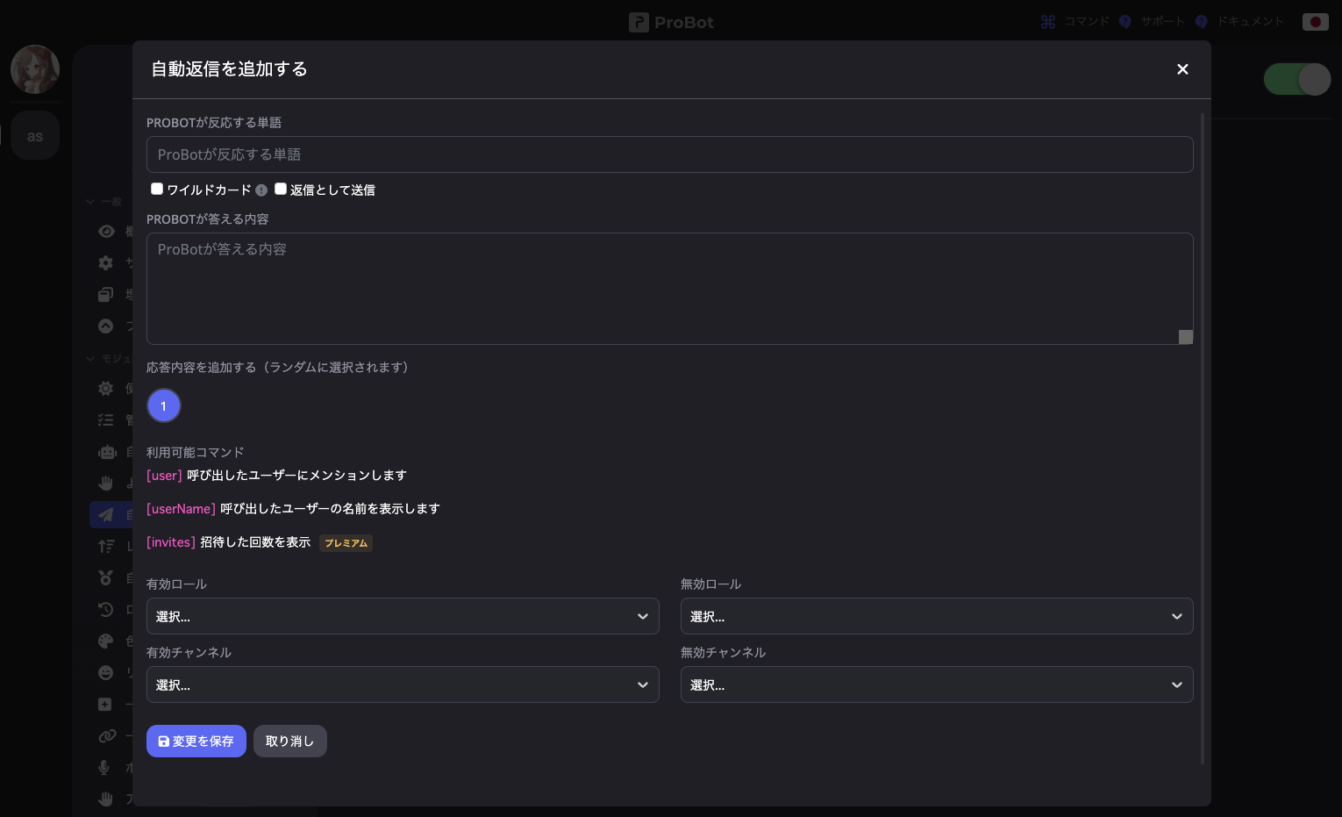Screen dimensions: 1342x817
Task: Click the 取り消し cancel button
Action: tap(289, 741)
